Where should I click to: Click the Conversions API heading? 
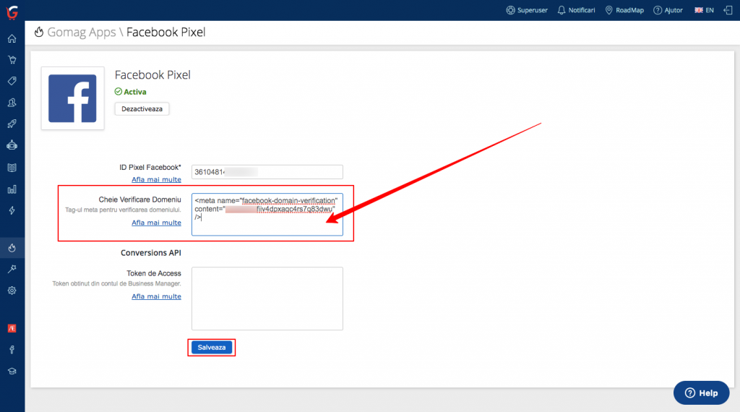pos(150,253)
